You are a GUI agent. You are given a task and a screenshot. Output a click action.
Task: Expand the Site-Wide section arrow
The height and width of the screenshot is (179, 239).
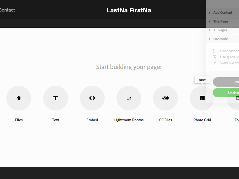point(210,39)
